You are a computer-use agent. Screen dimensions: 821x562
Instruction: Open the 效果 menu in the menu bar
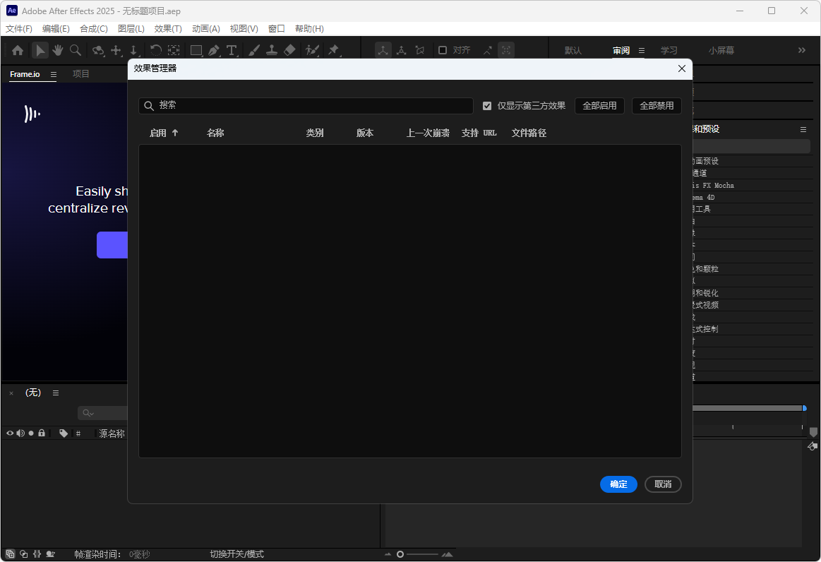(x=167, y=28)
